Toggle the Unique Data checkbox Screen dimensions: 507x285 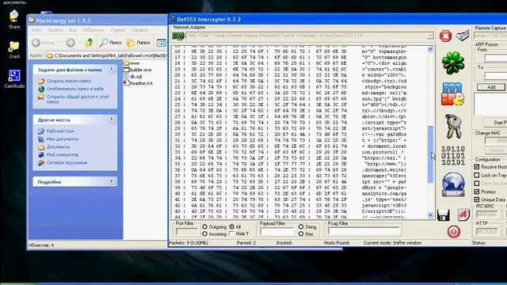pyautogui.click(x=477, y=199)
